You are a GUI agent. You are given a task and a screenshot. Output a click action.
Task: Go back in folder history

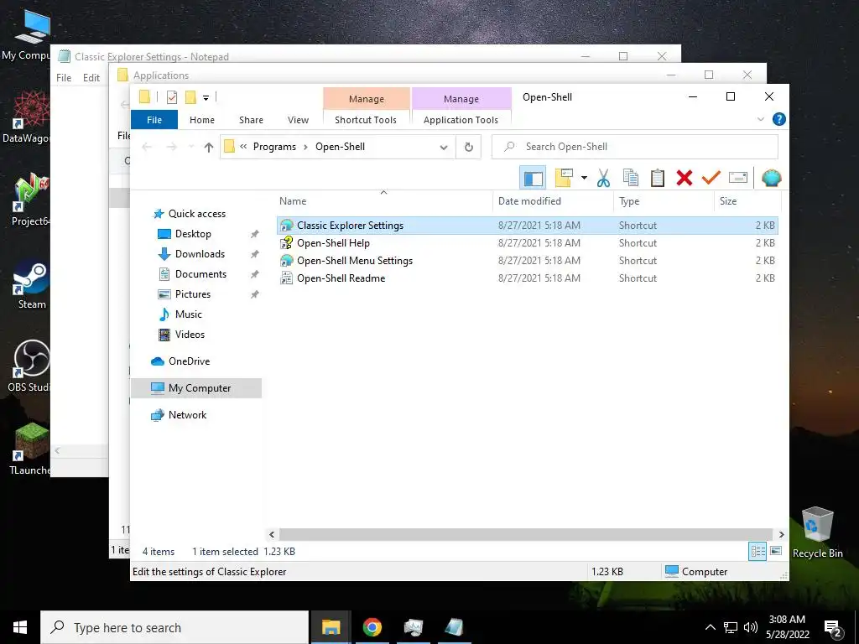pyautogui.click(x=147, y=147)
